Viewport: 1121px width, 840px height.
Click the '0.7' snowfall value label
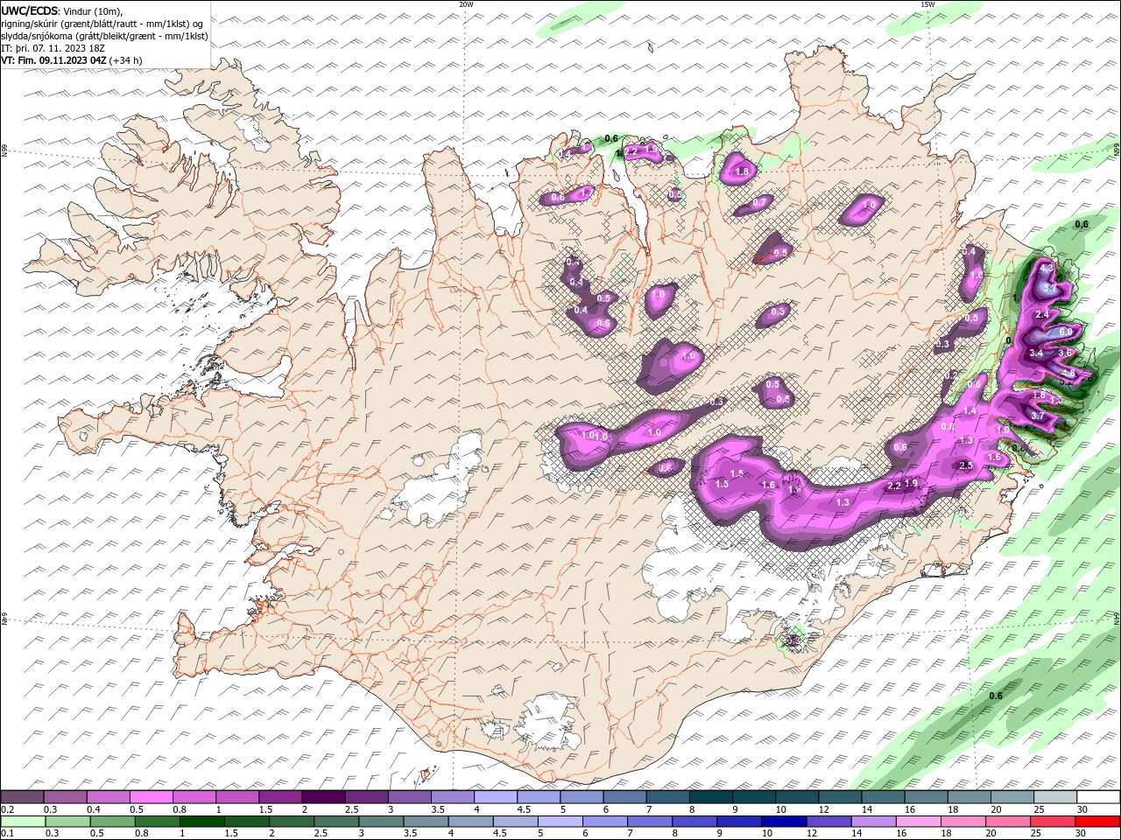tap(760, 202)
